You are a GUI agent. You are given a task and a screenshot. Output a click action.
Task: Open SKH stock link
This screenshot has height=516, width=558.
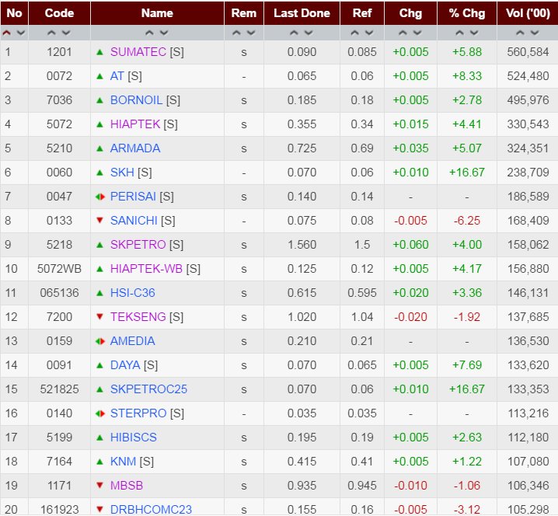coord(122,173)
